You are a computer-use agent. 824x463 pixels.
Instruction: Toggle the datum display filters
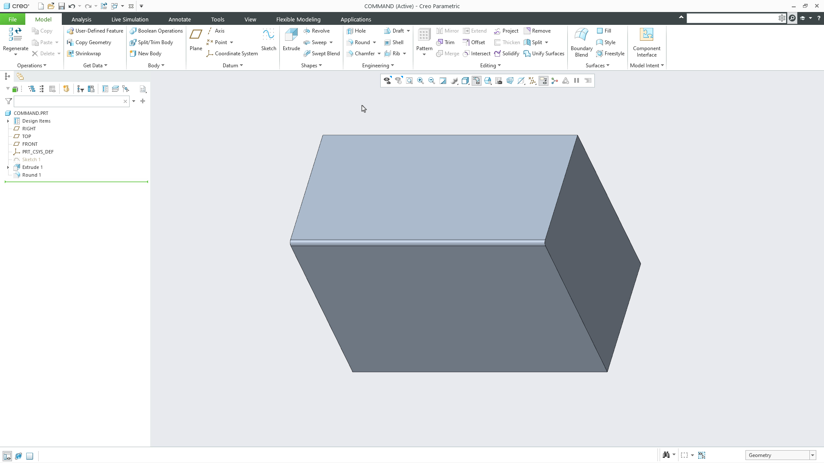(x=532, y=81)
